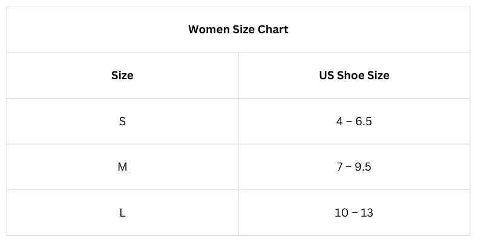Select the US Shoe Size column header

[x=354, y=76]
